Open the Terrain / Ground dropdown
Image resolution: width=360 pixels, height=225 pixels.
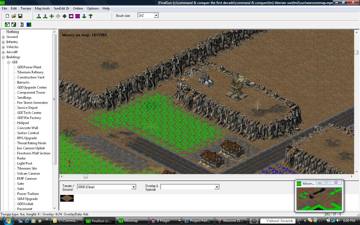click(134, 187)
